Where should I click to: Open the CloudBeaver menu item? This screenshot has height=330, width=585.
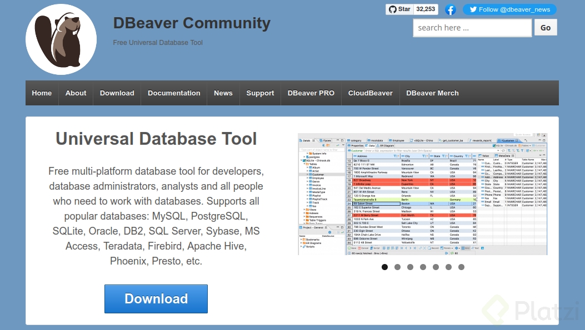[371, 93]
